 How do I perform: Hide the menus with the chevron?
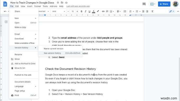coord(178,11)
